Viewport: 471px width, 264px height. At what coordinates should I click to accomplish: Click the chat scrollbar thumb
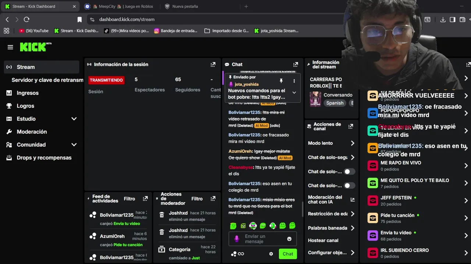302,209
